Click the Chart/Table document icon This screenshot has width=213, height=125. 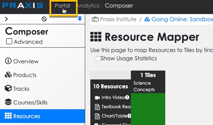pos(97,116)
